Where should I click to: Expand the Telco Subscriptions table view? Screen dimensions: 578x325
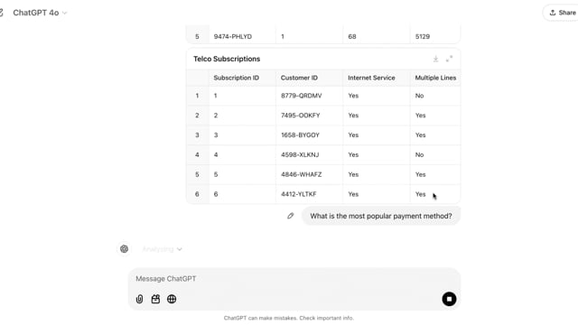450,59
